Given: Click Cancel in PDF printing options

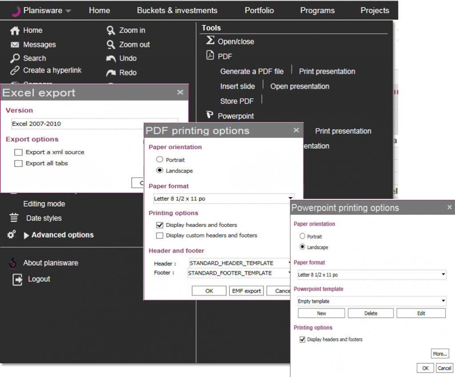Looking at the screenshot, I should point(279,290).
